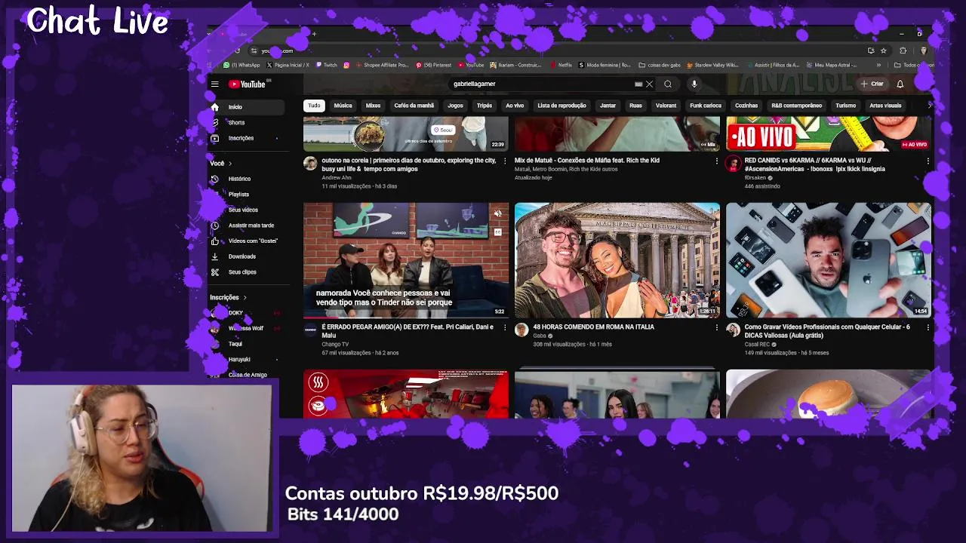The image size is (966, 543).
Task: Open options menu for Como Gravar Vídeos Profissionais
Action: [928, 327]
